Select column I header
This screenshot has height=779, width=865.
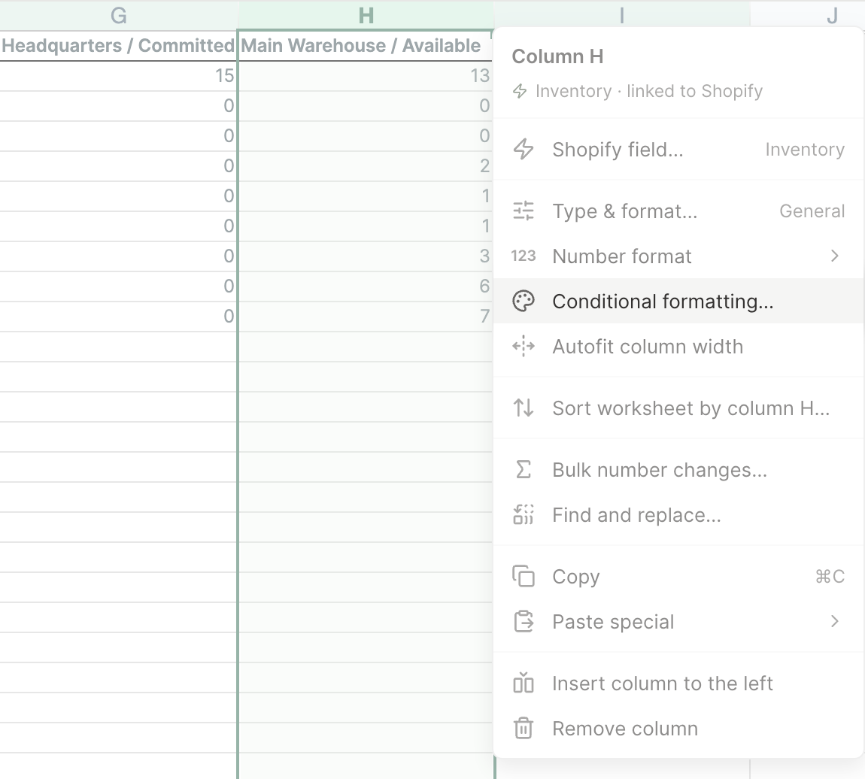pos(622,14)
